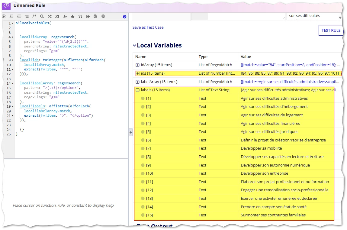Fold code at line 9 local!ids
347x230 pixels.
tap(13, 60)
